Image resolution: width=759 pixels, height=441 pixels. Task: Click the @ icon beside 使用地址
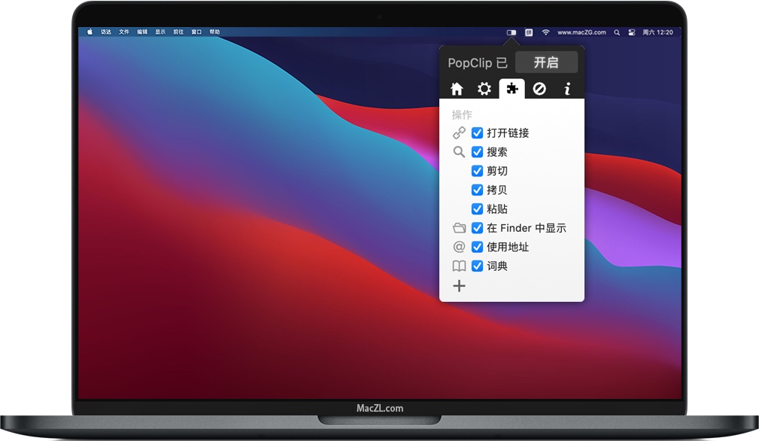(459, 246)
